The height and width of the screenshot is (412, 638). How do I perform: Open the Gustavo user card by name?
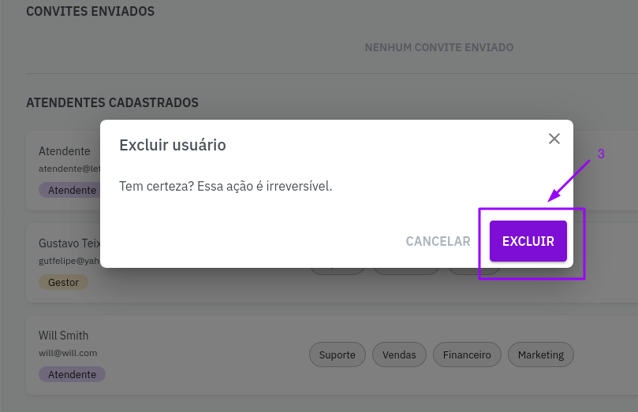69,243
